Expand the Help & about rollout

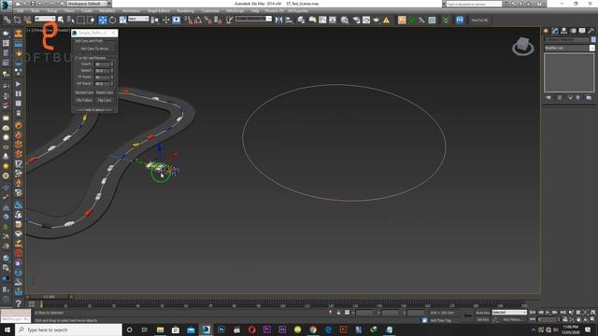pos(94,110)
